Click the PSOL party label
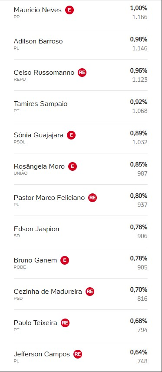 [20, 142]
